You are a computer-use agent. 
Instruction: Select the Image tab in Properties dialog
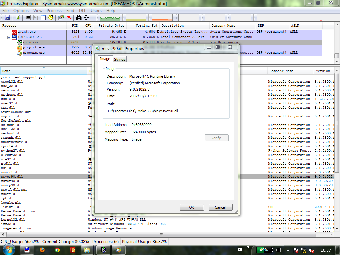[x=105, y=59]
